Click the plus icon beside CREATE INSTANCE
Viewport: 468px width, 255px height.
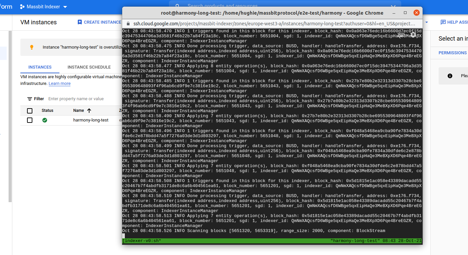coord(79,22)
